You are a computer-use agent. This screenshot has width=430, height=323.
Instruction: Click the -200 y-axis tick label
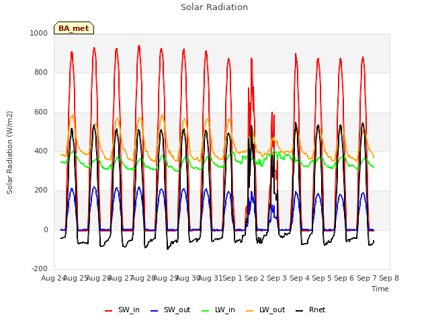(x=40, y=268)
